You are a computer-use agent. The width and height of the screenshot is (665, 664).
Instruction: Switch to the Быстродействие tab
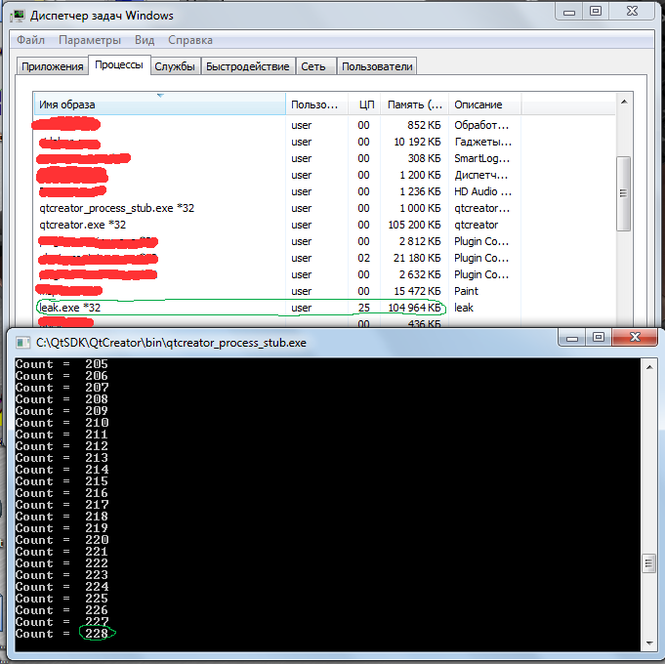(x=247, y=66)
